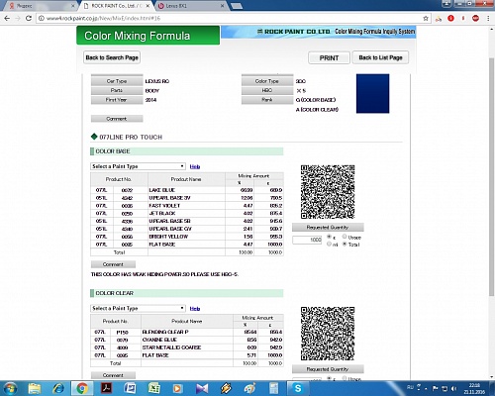Click the volume icon in system tray
The width and height of the screenshot is (495, 396).
453,388
